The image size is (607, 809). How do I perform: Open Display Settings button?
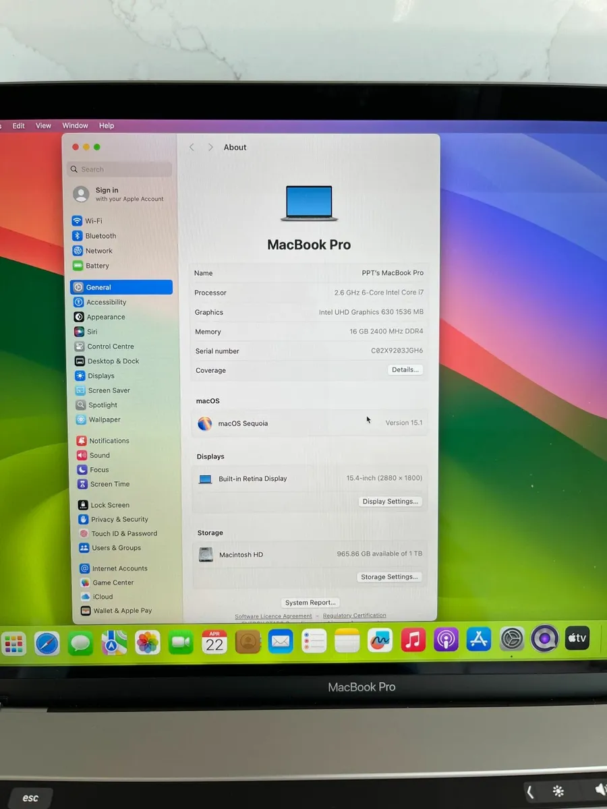point(391,502)
